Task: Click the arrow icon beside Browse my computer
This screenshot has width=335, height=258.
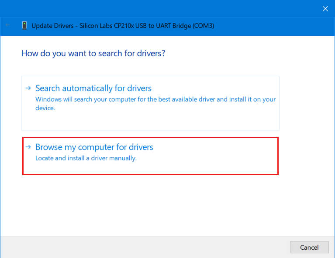Action: coord(28,147)
